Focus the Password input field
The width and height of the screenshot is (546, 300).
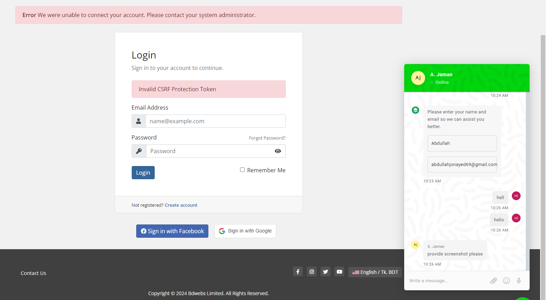pyautogui.click(x=209, y=151)
